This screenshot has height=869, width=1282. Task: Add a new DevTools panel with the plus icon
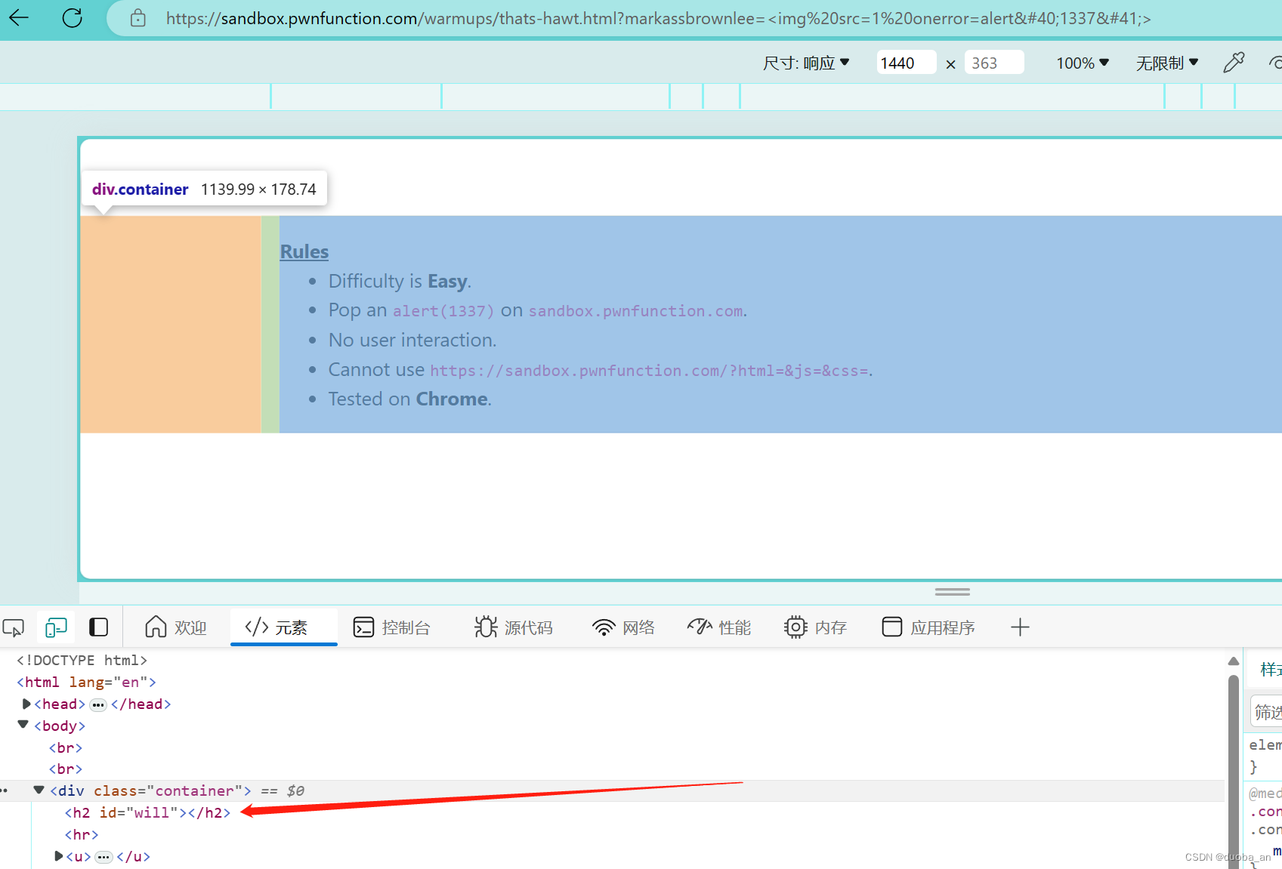coord(1020,627)
